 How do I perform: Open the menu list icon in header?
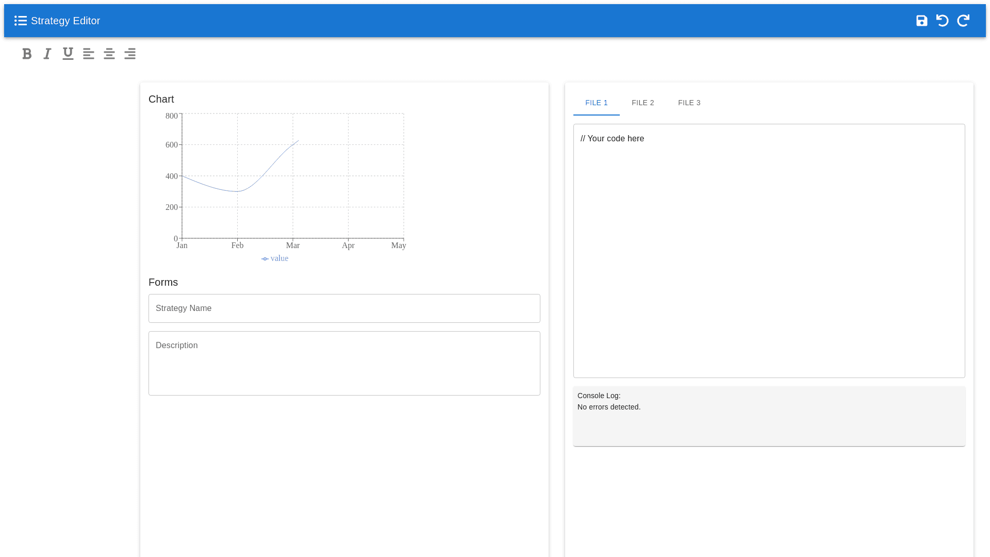[21, 21]
